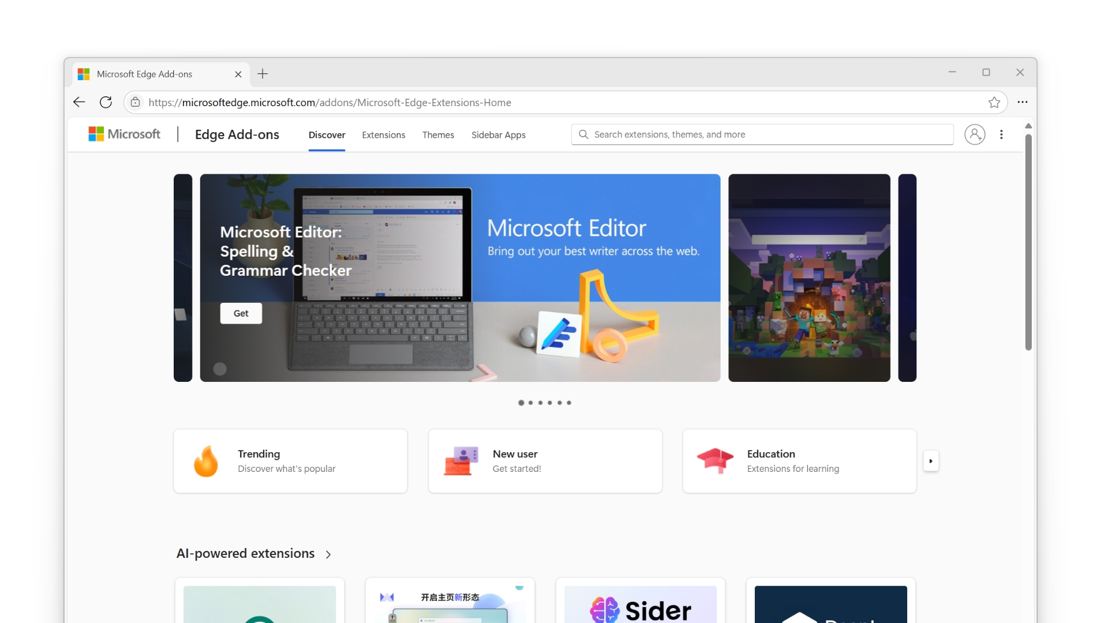Click the search extensions input field
This screenshot has height=623, width=1108.
click(x=762, y=134)
